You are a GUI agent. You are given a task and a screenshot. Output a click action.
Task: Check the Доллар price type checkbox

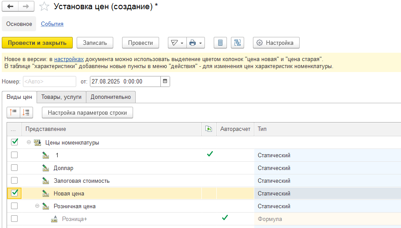[x=15, y=168]
